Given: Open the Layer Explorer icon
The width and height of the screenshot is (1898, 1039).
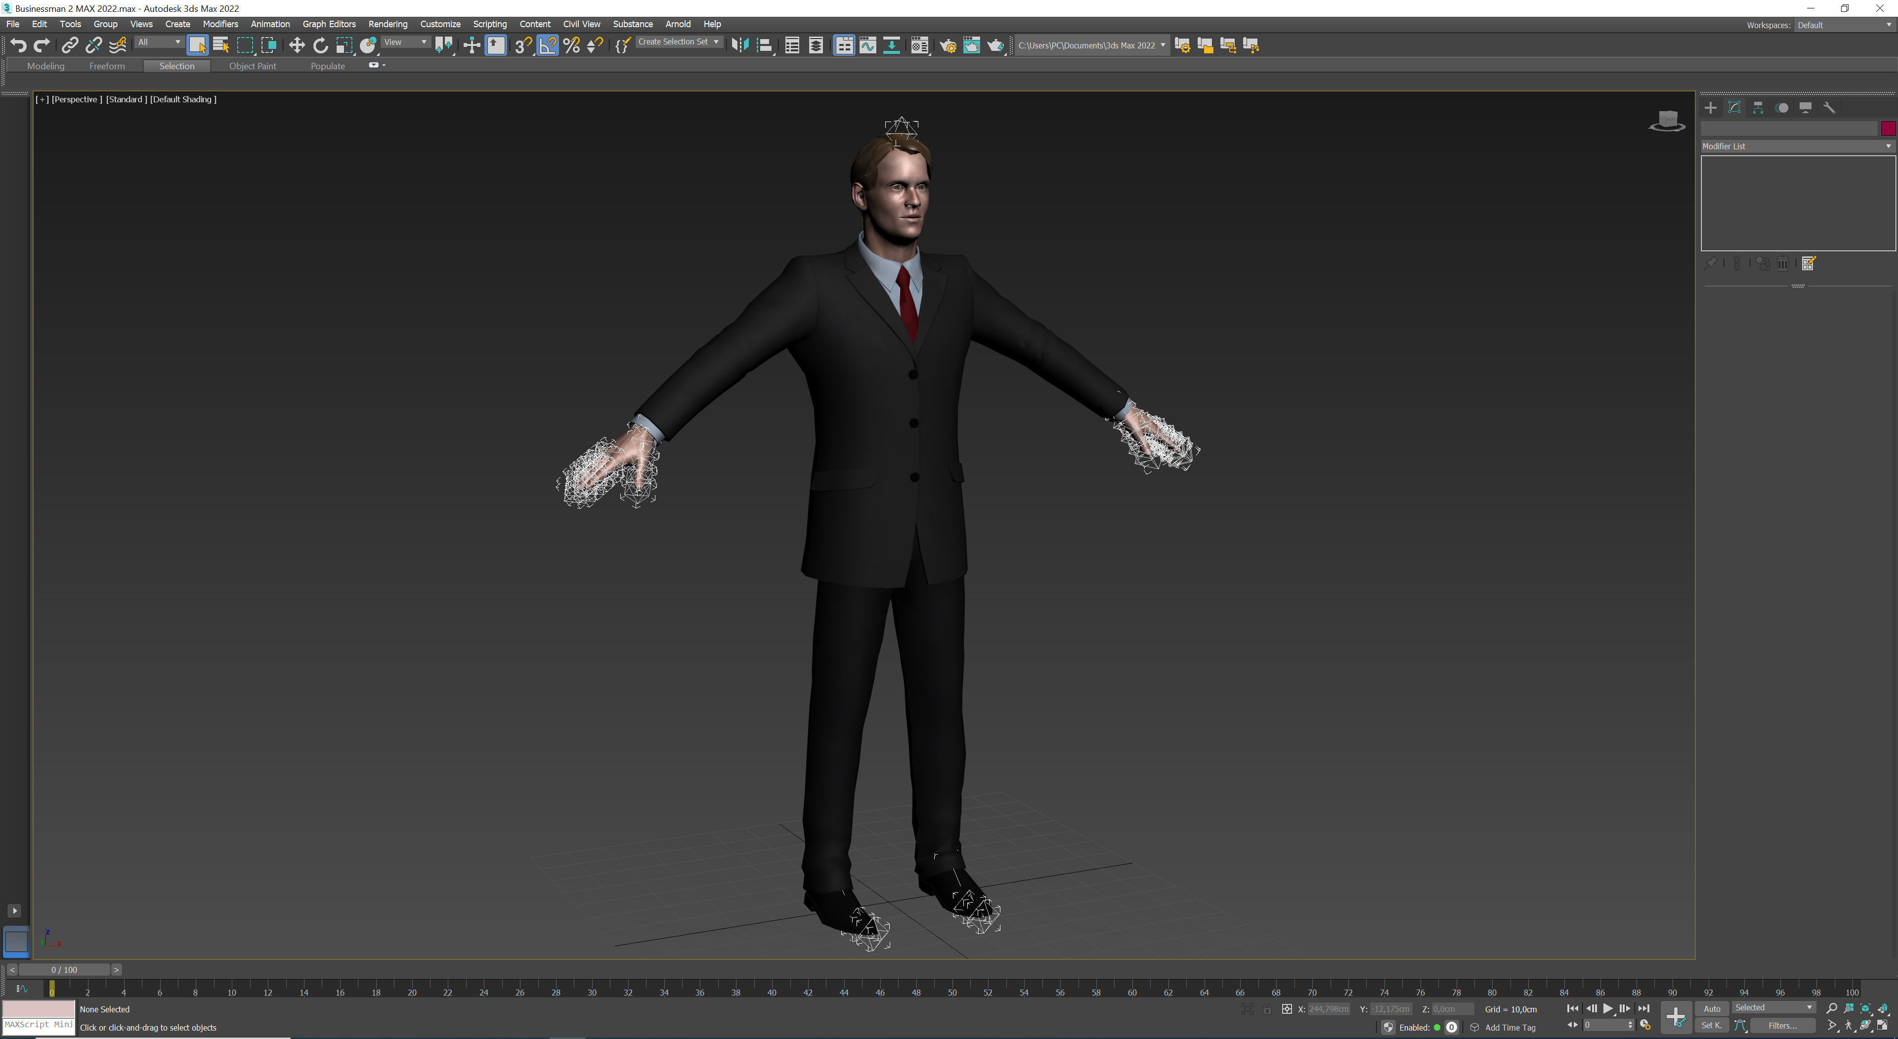Looking at the screenshot, I should (816, 45).
